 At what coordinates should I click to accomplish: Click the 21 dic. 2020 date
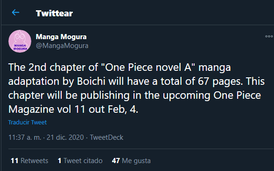point(65,137)
